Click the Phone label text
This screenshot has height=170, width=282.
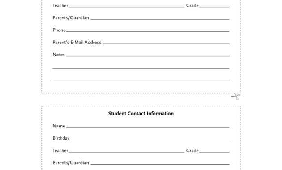[59, 30]
